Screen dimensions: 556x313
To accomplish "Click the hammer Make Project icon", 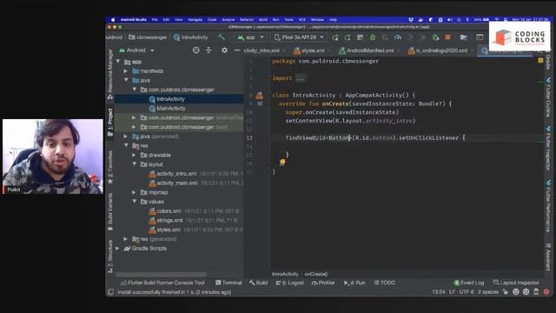I will pos(222,37).
